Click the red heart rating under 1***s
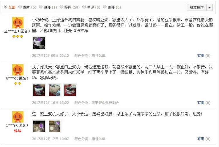 pyautogui.click(x=18, y=131)
